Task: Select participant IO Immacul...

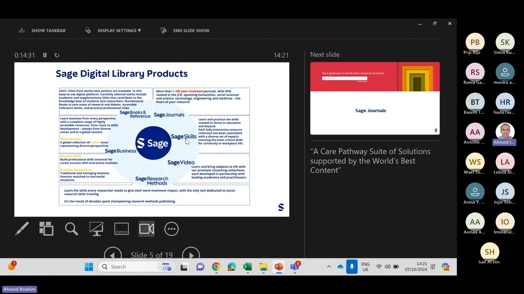Action: click(x=505, y=224)
